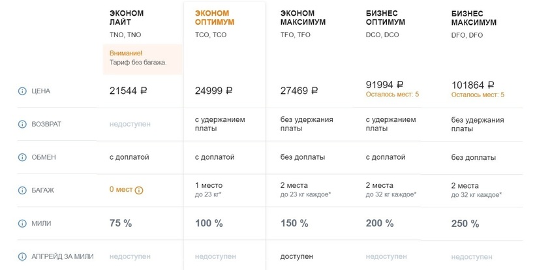Select the 27469 ₽ price
535x270 pixels.
(299, 91)
